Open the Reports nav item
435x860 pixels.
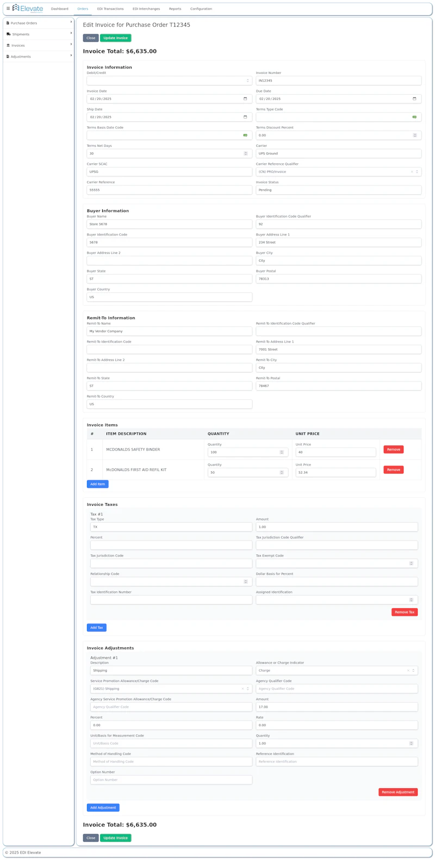point(175,9)
